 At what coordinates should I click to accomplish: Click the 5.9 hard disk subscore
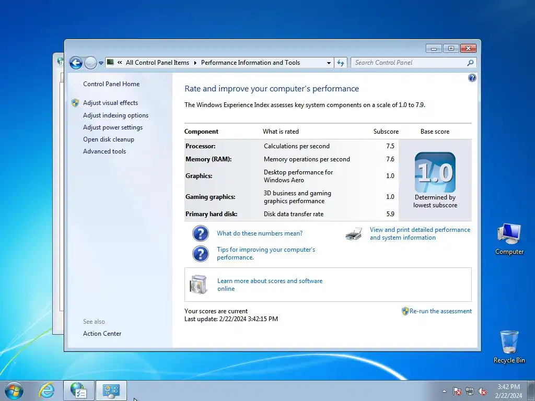tap(390, 214)
